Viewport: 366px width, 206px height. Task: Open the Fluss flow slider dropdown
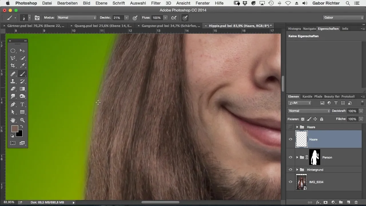[x=165, y=18]
